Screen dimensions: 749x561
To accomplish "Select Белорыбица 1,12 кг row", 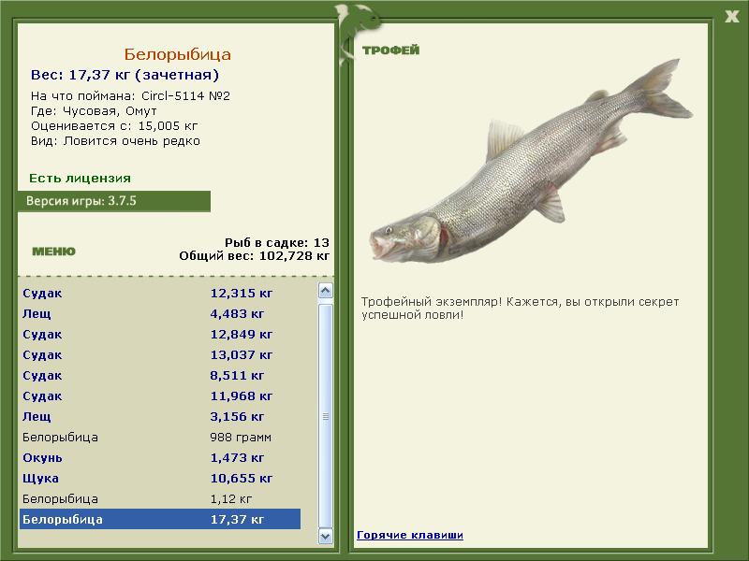I will [160, 498].
